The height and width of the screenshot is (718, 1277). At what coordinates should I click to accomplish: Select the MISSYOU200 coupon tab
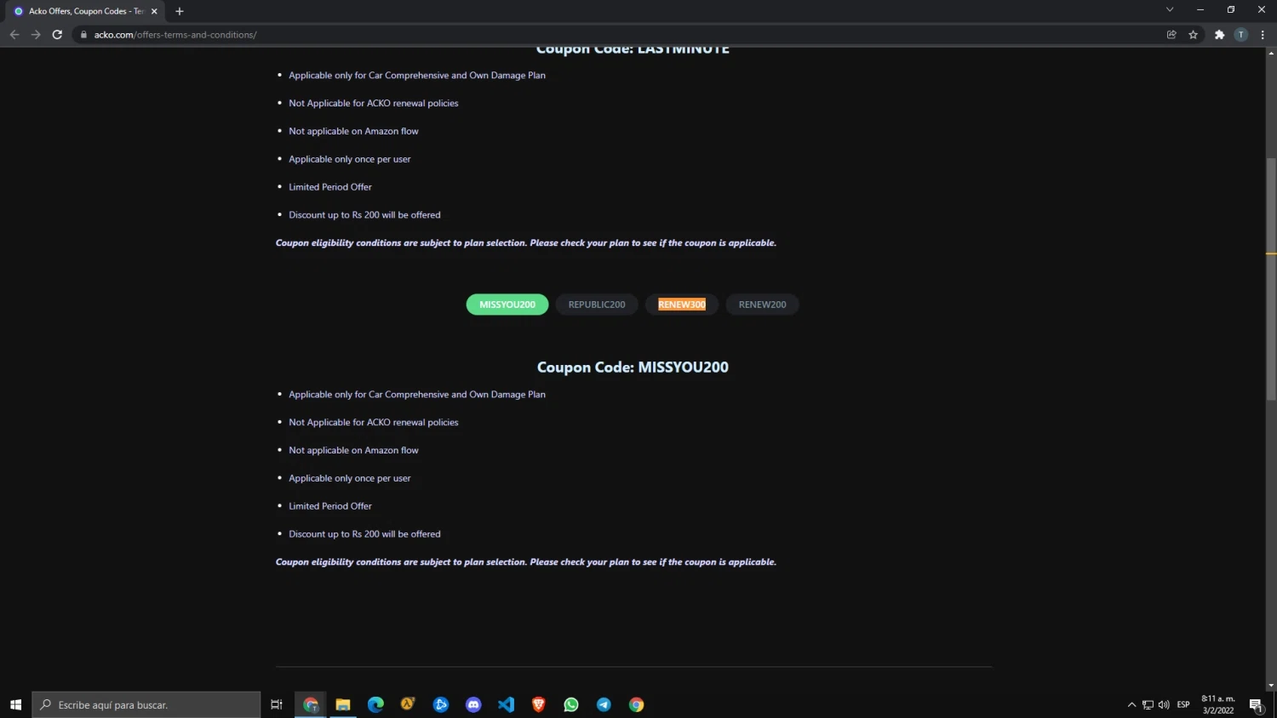[x=507, y=305]
